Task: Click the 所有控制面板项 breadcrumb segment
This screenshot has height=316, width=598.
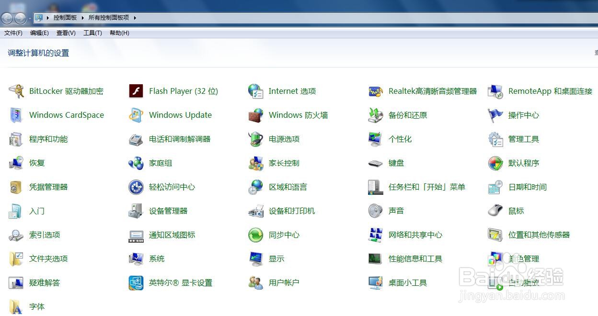Action: pyautogui.click(x=109, y=18)
